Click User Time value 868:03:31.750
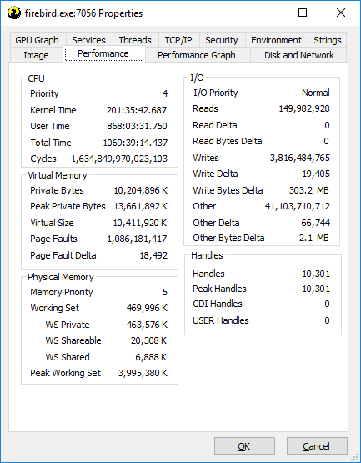Image resolution: width=361 pixels, height=463 pixels. pyautogui.click(x=137, y=126)
